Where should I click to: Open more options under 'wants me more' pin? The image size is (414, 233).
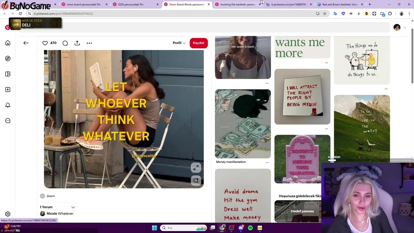326,62
